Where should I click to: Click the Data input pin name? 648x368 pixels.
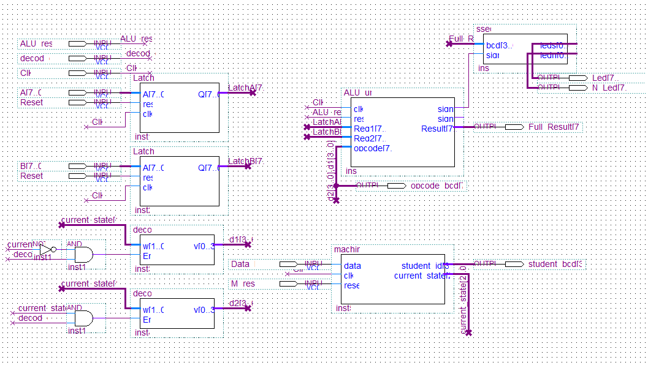click(240, 264)
